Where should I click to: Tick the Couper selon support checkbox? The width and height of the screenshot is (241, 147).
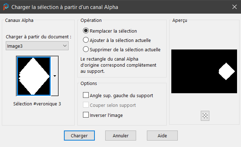[86, 105]
